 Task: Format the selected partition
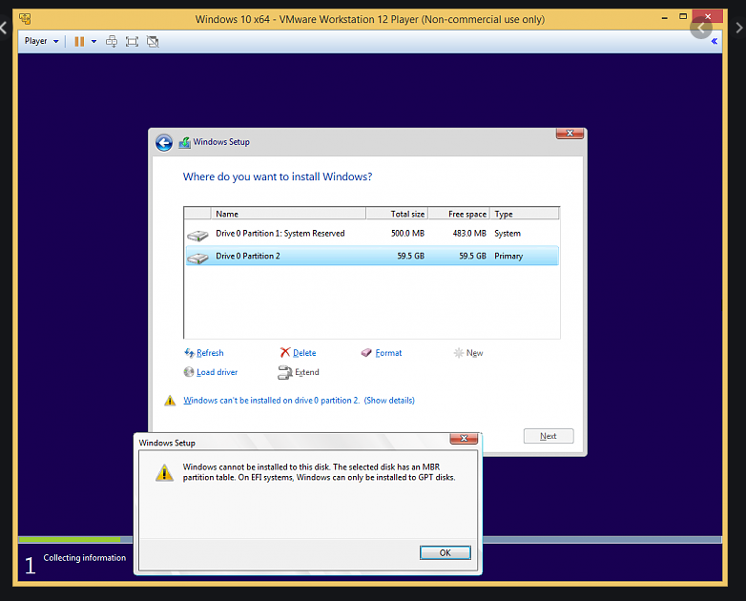click(x=388, y=353)
